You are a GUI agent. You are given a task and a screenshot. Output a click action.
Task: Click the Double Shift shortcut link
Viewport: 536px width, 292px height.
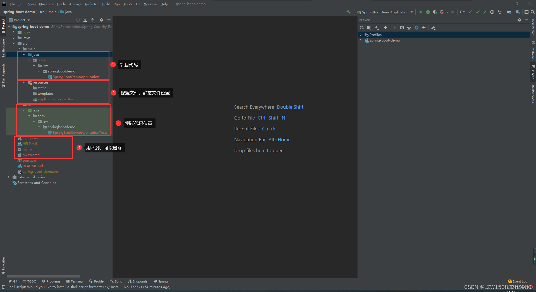(290, 107)
